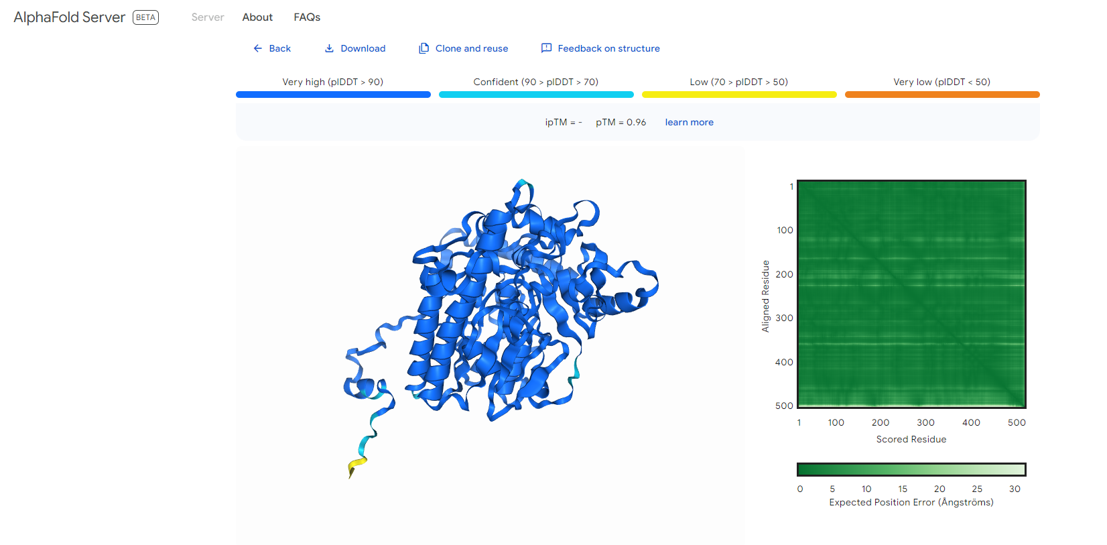Screen dimensions: 1107x545
Task: Follow the learn more link
Action: (x=689, y=122)
